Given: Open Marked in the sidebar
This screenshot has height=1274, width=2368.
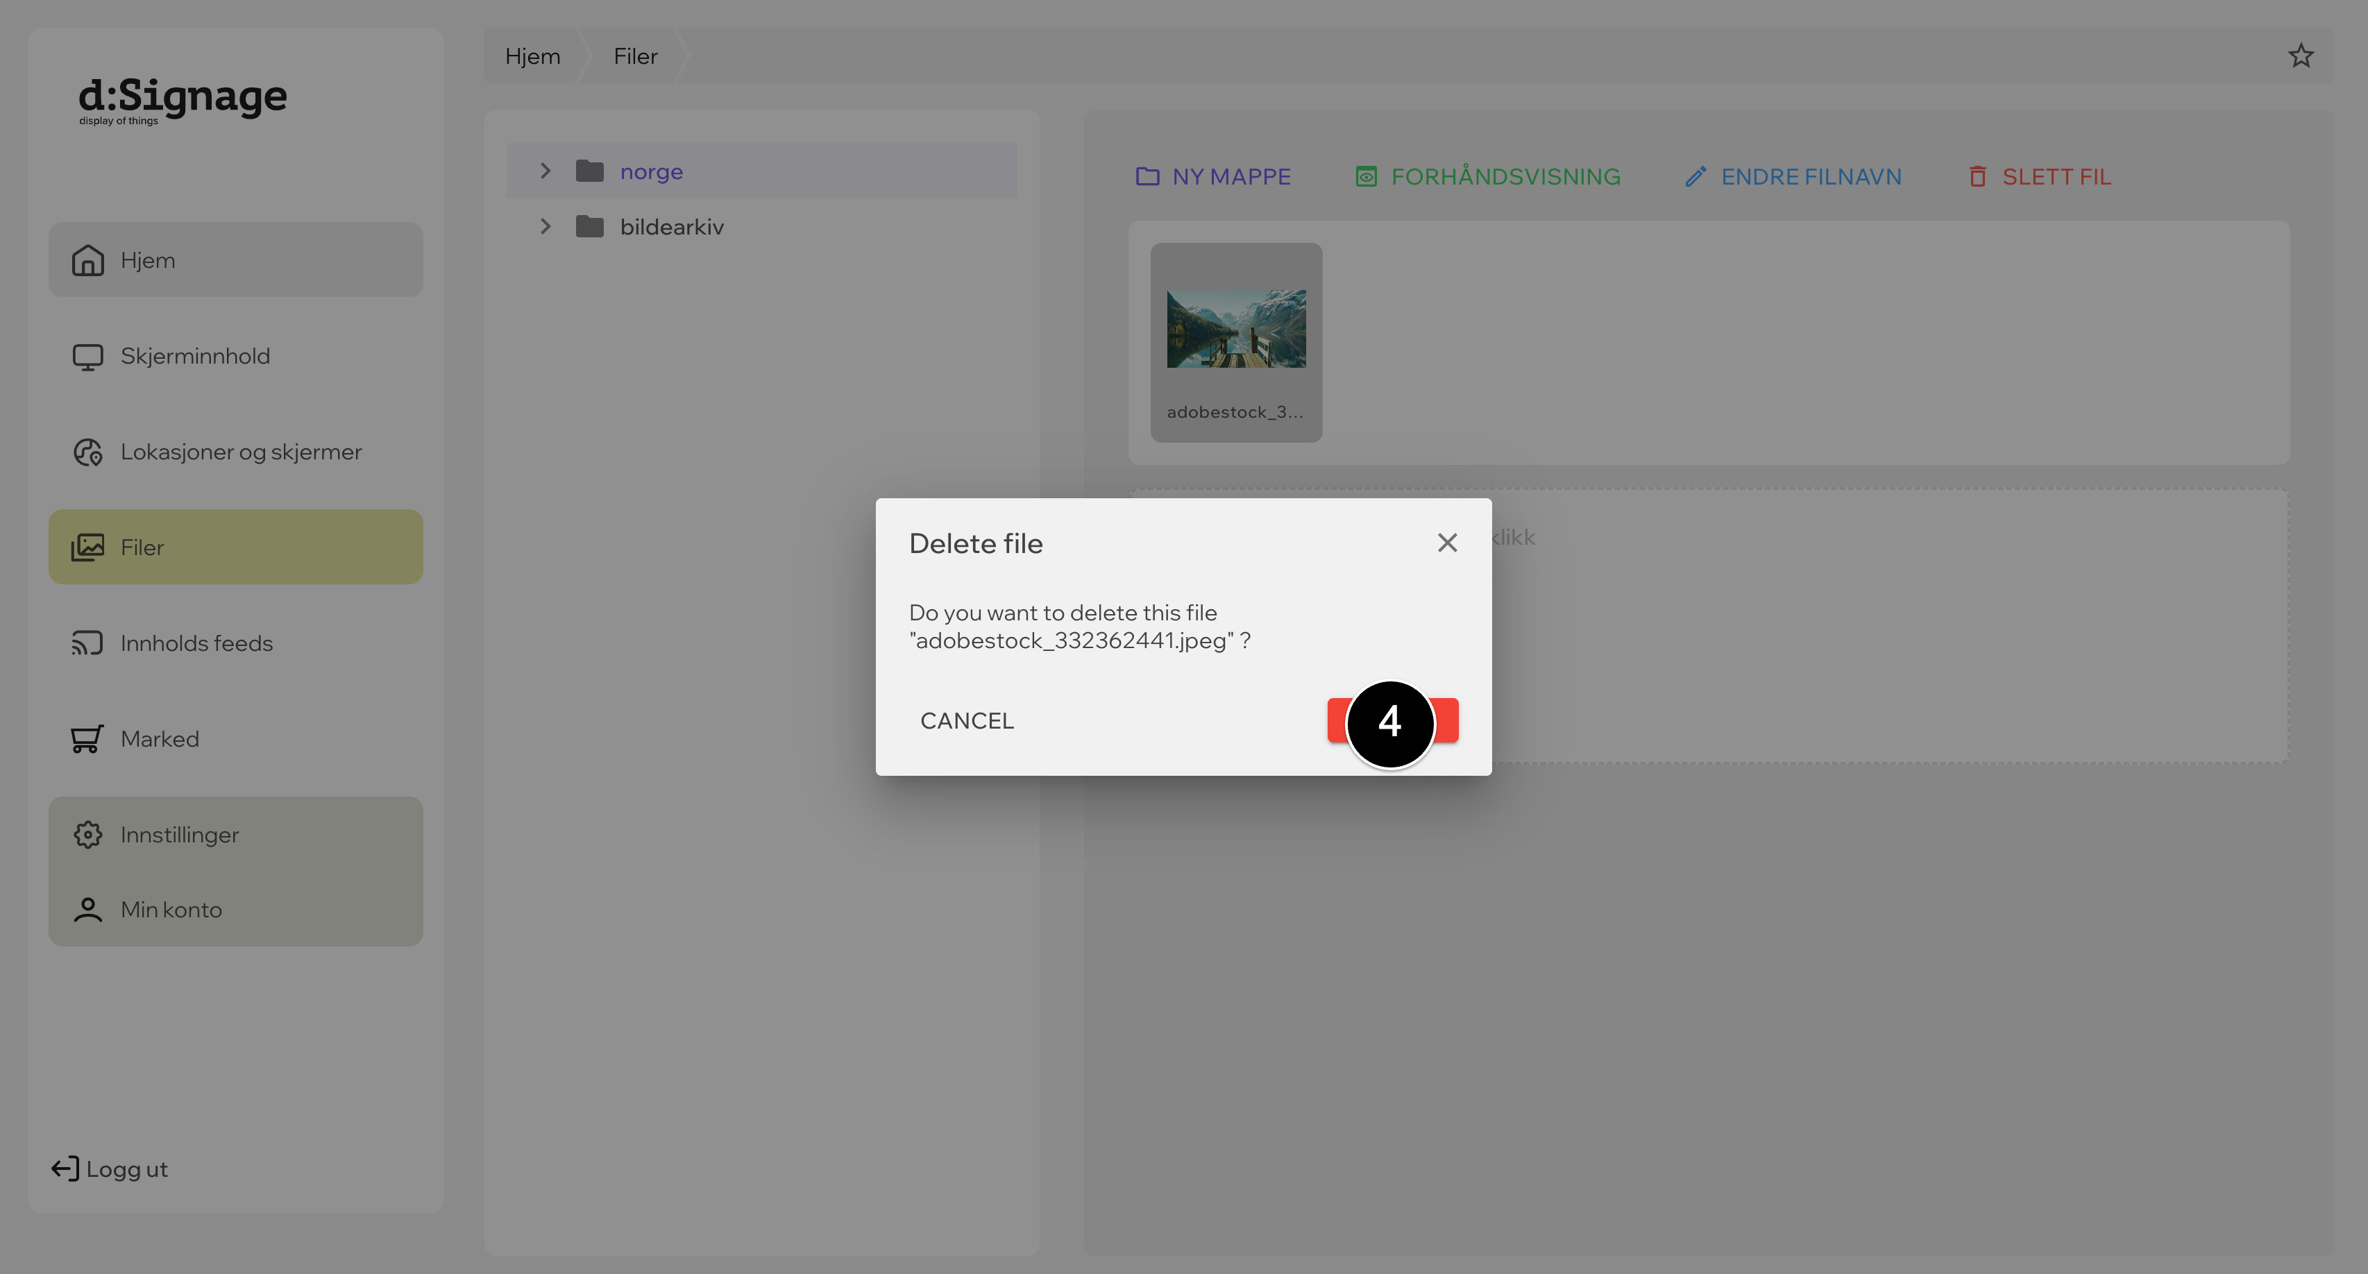Looking at the screenshot, I should 235,738.
